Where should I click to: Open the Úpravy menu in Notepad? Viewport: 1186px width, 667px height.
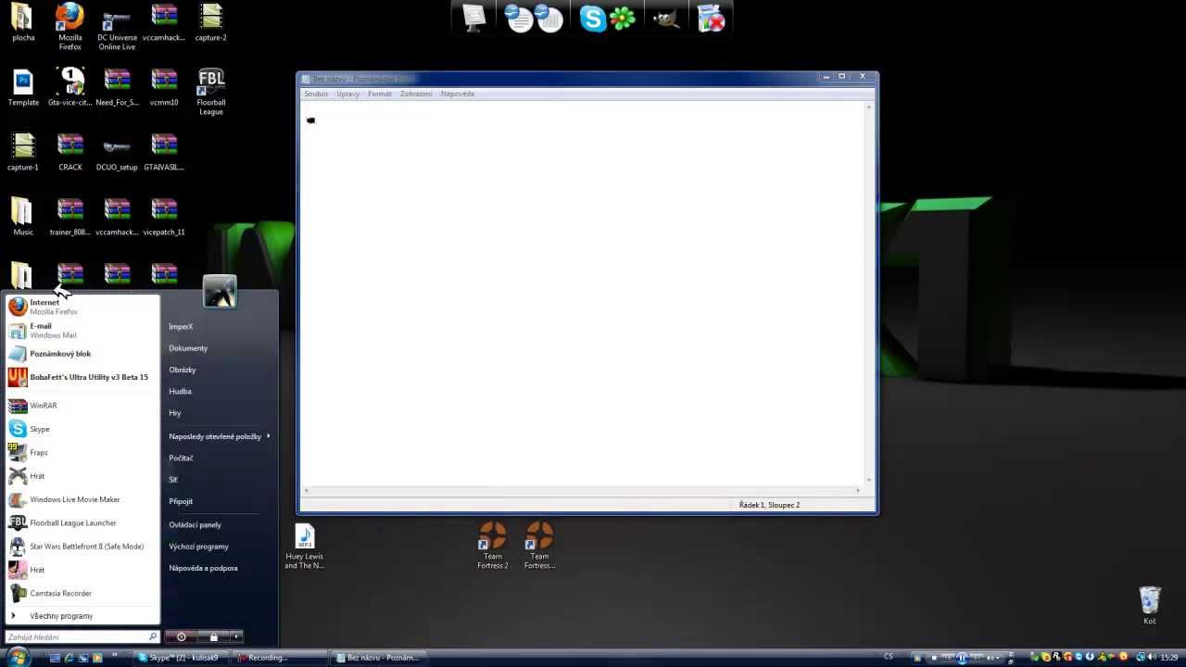click(347, 94)
